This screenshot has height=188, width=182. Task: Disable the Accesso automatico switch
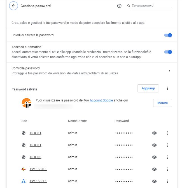click(x=168, y=52)
